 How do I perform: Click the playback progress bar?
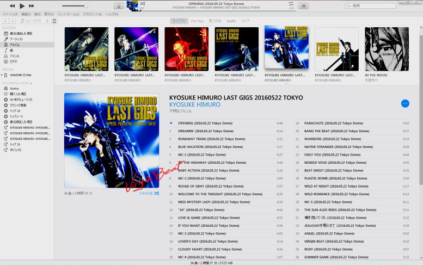(x=217, y=11)
